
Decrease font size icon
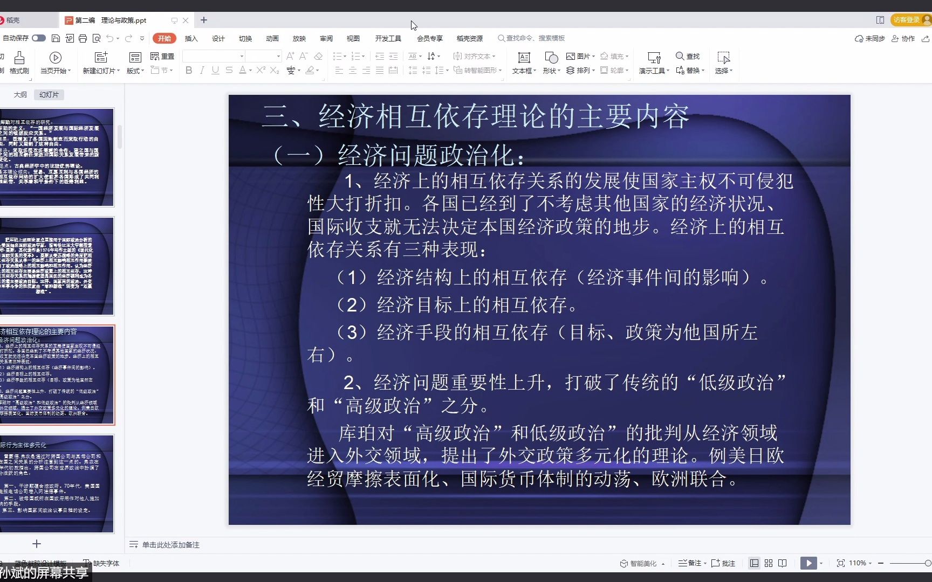(x=303, y=56)
